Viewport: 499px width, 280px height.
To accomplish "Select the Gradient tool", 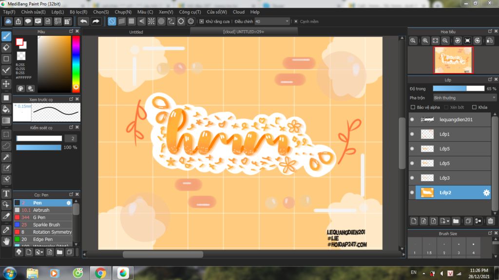I will click(x=6, y=121).
